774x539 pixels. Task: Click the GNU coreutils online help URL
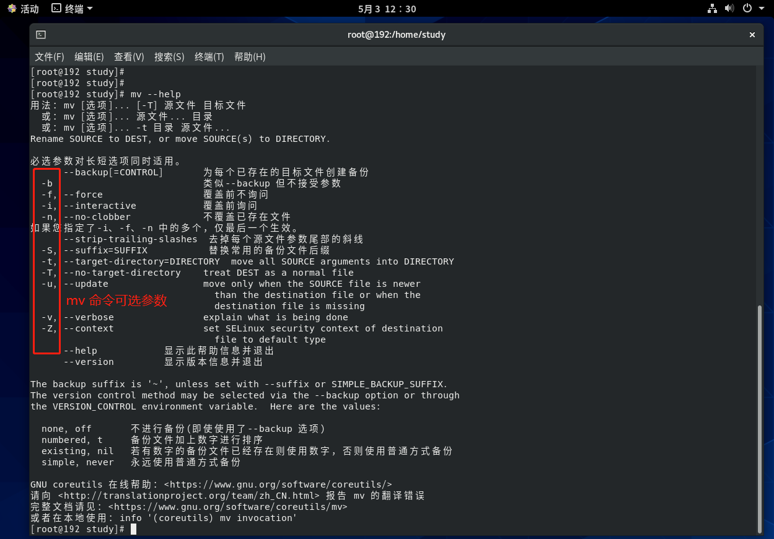click(x=278, y=484)
